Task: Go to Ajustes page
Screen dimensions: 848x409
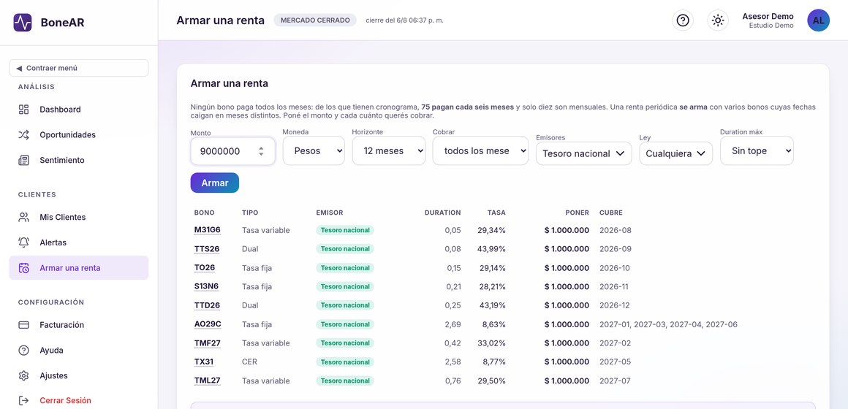Action: 79,376
